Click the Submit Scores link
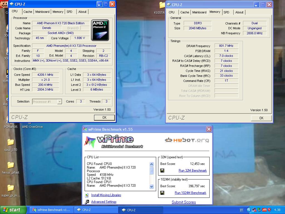 (x=184, y=202)
